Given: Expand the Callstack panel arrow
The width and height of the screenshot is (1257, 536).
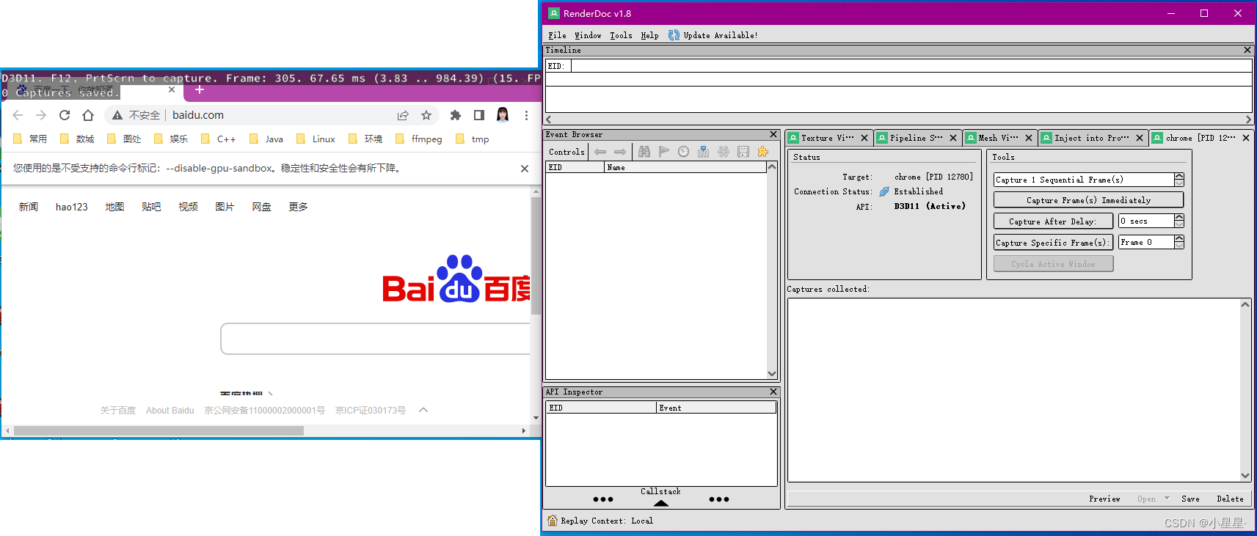Looking at the screenshot, I should [x=661, y=503].
